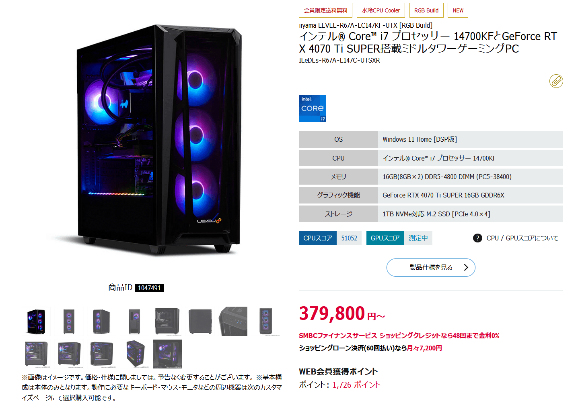Viewport: 578px width, 405px height.
Task: Open the 製品仕様を見る button
Action: pos(431,267)
